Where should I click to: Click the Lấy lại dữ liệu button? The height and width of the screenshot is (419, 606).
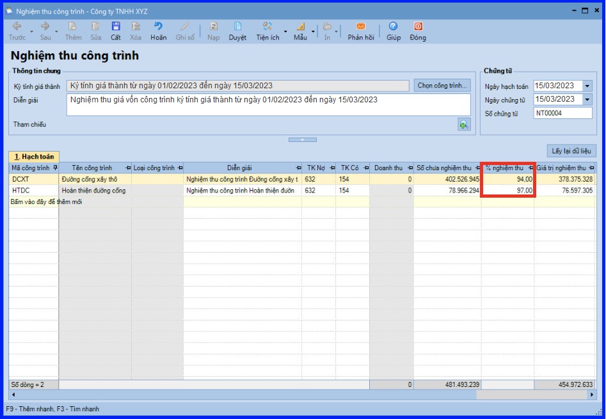click(571, 151)
